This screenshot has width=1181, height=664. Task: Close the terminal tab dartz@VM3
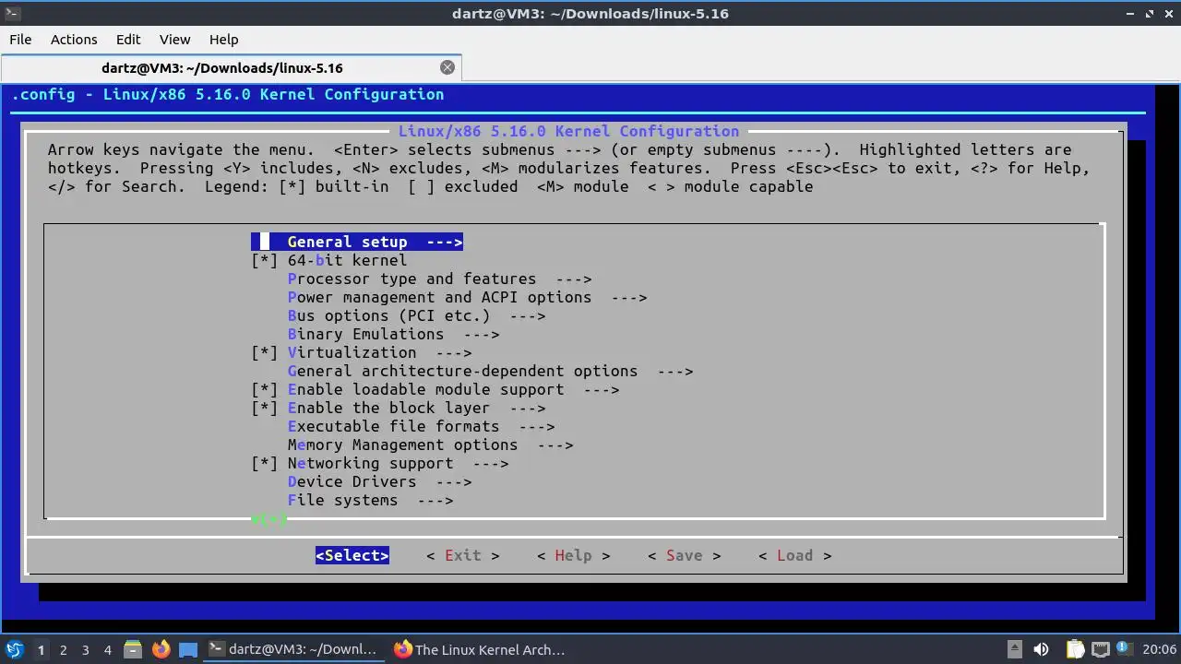click(x=447, y=67)
